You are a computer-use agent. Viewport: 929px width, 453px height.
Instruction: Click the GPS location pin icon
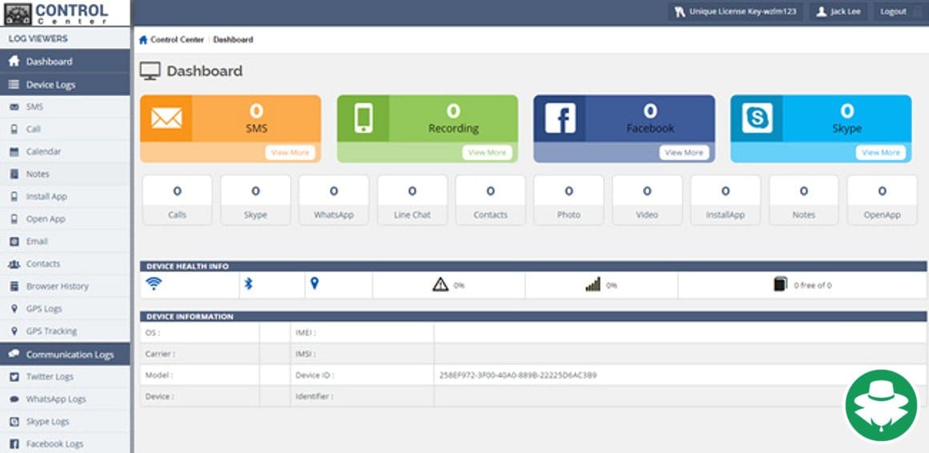pos(315,283)
